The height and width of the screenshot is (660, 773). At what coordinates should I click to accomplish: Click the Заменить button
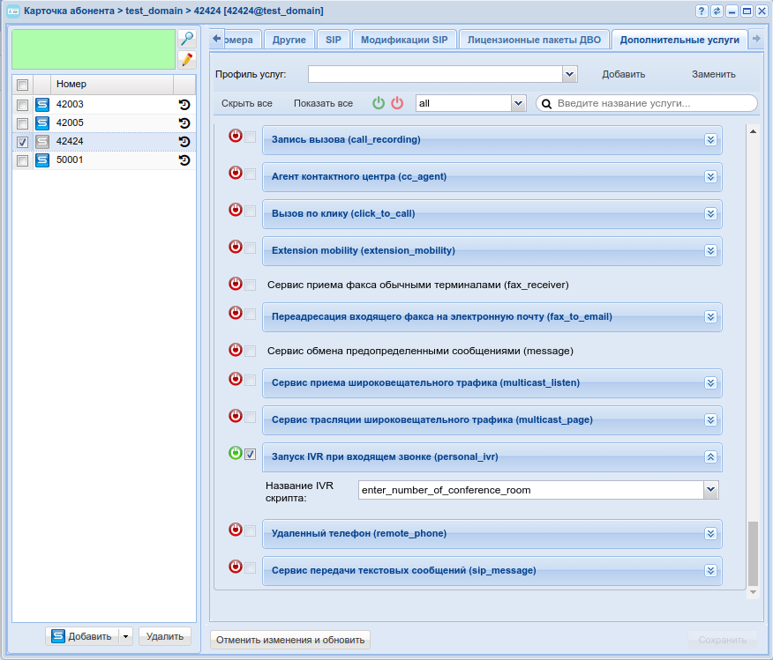pos(713,74)
